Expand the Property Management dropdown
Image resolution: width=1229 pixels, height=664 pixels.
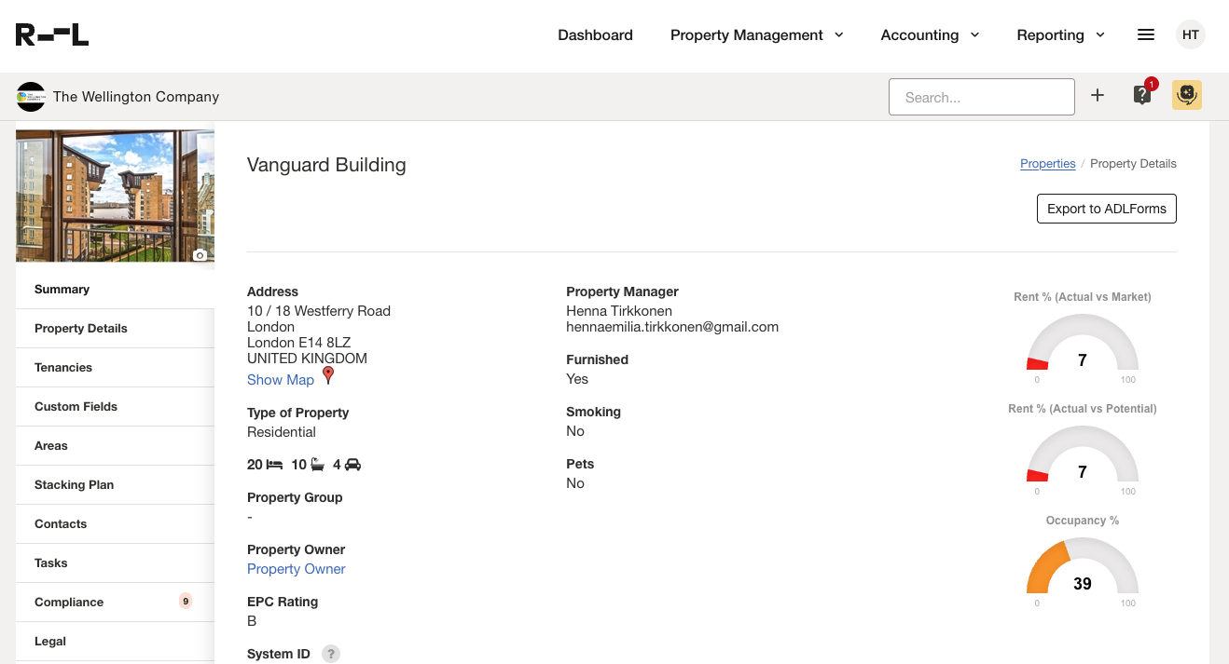[x=756, y=35]
